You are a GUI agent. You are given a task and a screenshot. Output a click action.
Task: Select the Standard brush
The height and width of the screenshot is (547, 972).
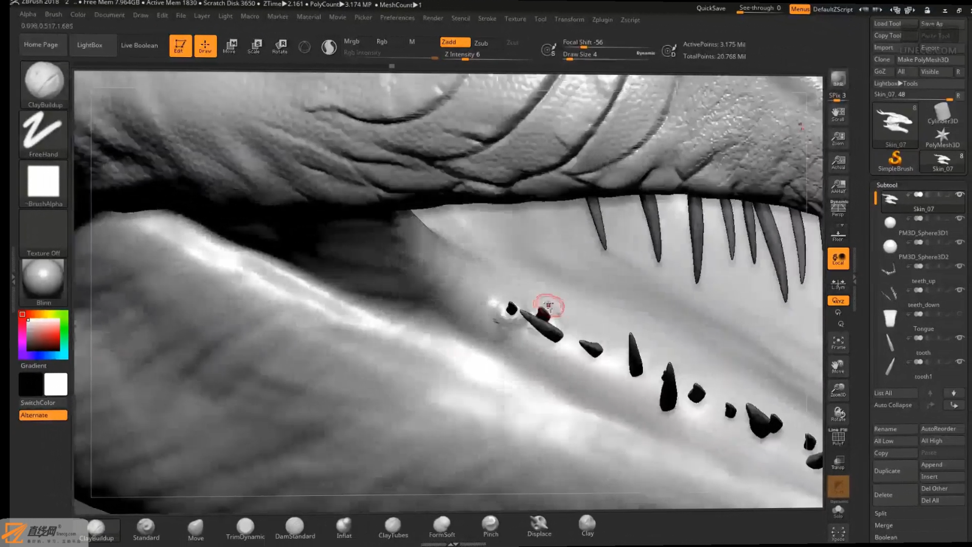click(146, 529)
